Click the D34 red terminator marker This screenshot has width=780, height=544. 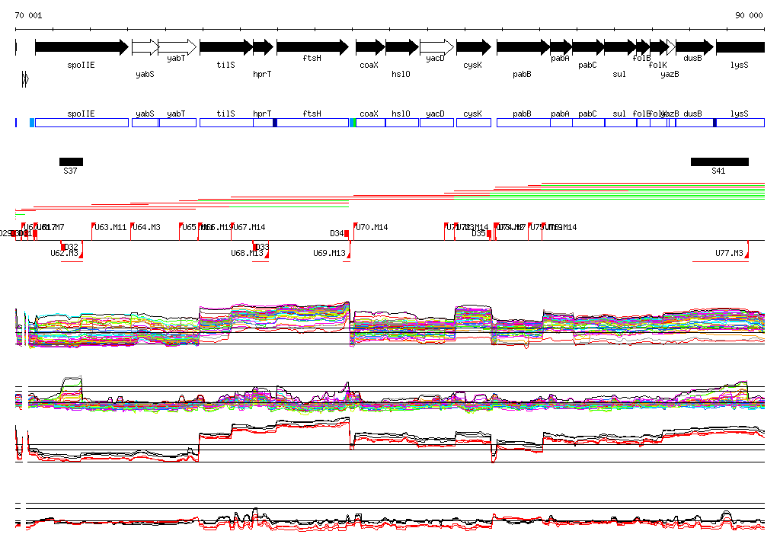click(347, 234)
